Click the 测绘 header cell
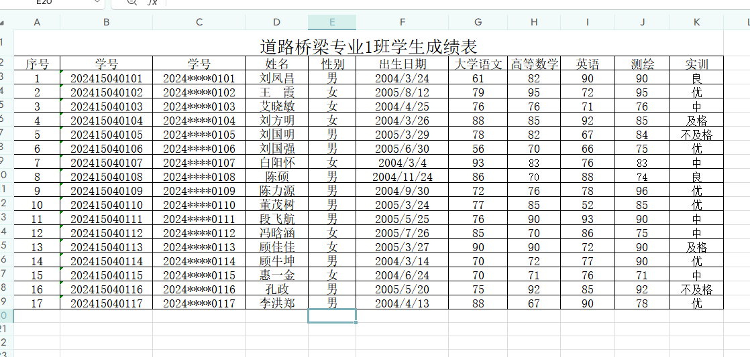The height and width of the screenshot is (357, 750). click(x=642, y=64)
